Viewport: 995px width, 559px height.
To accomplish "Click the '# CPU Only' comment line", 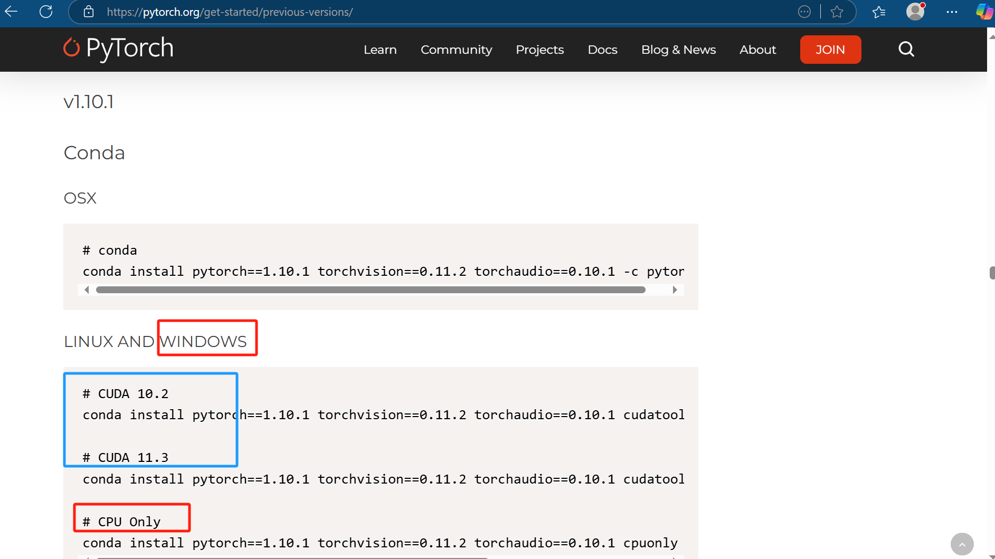I will (122, 522).
